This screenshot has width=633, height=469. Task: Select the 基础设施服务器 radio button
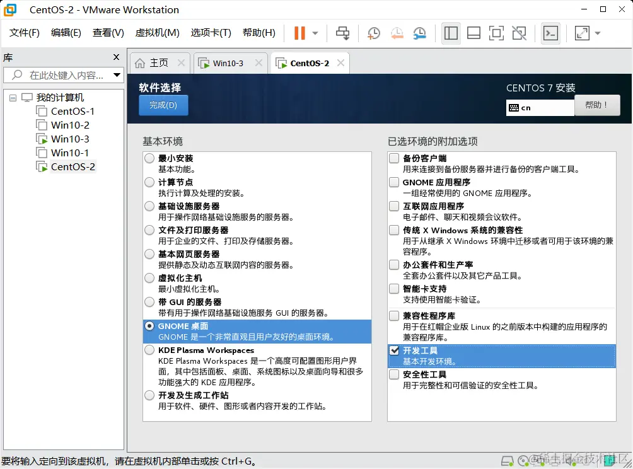(x=149, y=206)
